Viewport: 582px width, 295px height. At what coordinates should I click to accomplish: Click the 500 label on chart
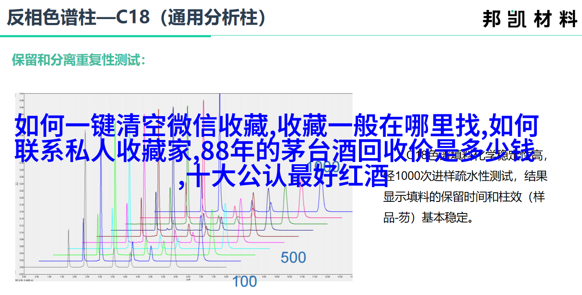point(293,258)
